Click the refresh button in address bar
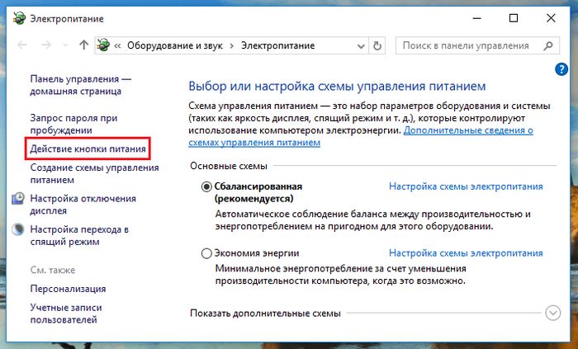 pos(377,45)
